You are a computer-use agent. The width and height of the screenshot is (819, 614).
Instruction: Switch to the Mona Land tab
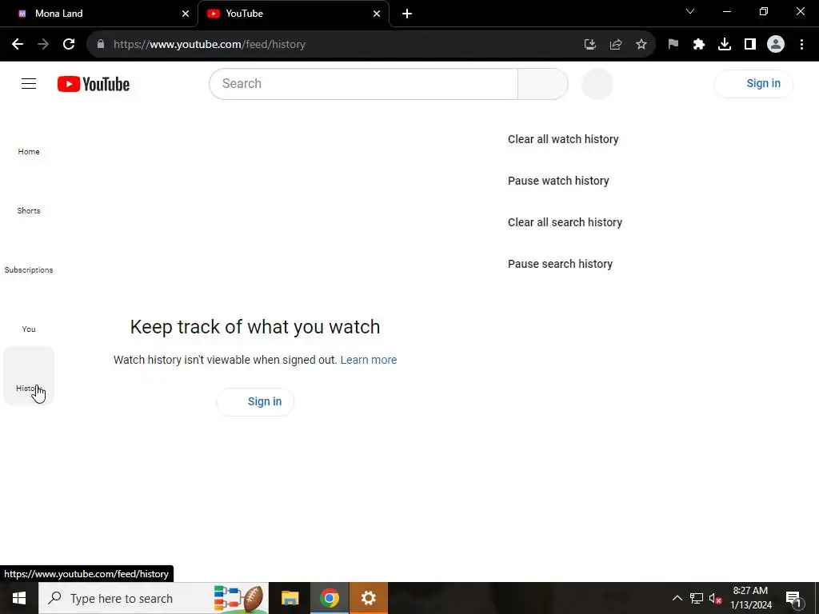pos(98,14)
